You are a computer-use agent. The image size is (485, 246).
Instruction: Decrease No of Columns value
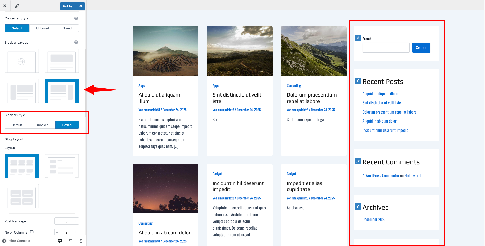[x=57, y=232]
